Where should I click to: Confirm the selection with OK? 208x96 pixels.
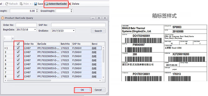(x=82, y=90)
